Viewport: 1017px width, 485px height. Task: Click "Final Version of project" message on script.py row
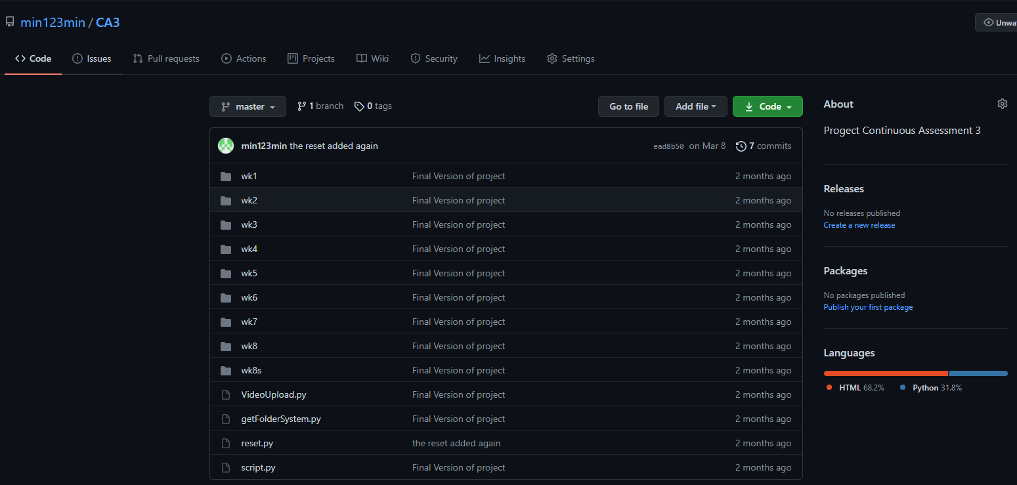(x=459, y=468)
